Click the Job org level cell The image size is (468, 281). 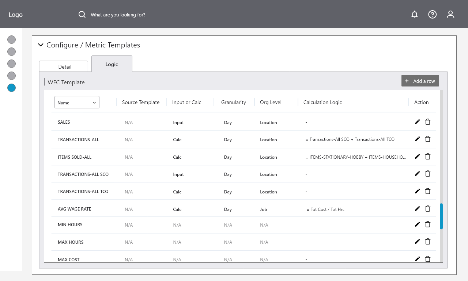click(264, 209)
